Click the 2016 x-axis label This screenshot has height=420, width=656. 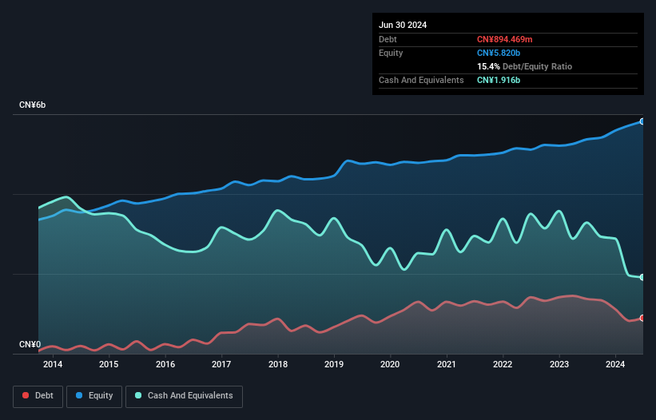[x=165, y=364]
